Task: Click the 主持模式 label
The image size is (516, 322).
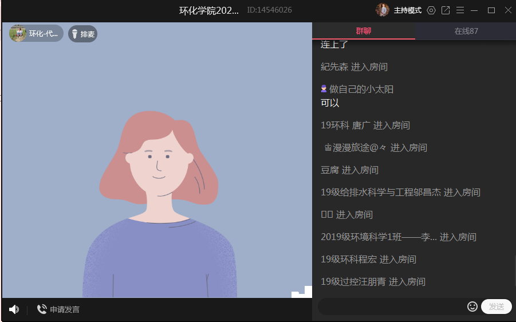Action: click(x=408, y=10)
